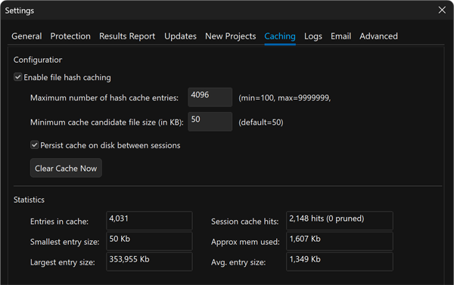Click the Clear Cache Now button

[66, 168]
